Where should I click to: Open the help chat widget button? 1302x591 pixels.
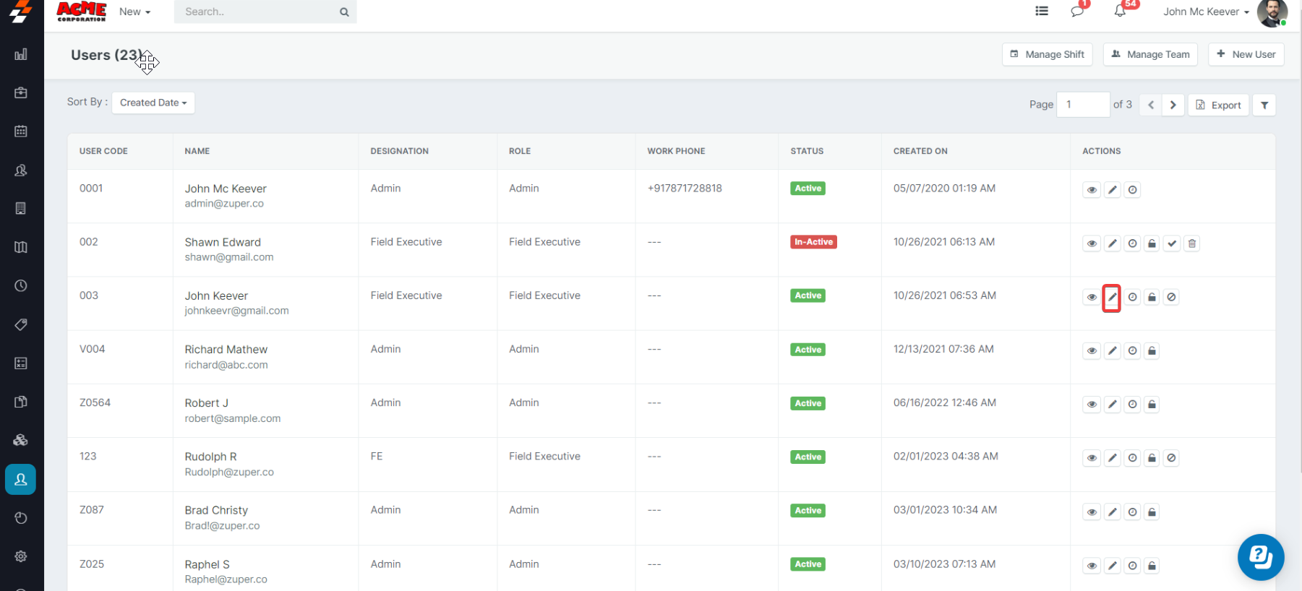pyautogui.click(x=1260, y=557)
